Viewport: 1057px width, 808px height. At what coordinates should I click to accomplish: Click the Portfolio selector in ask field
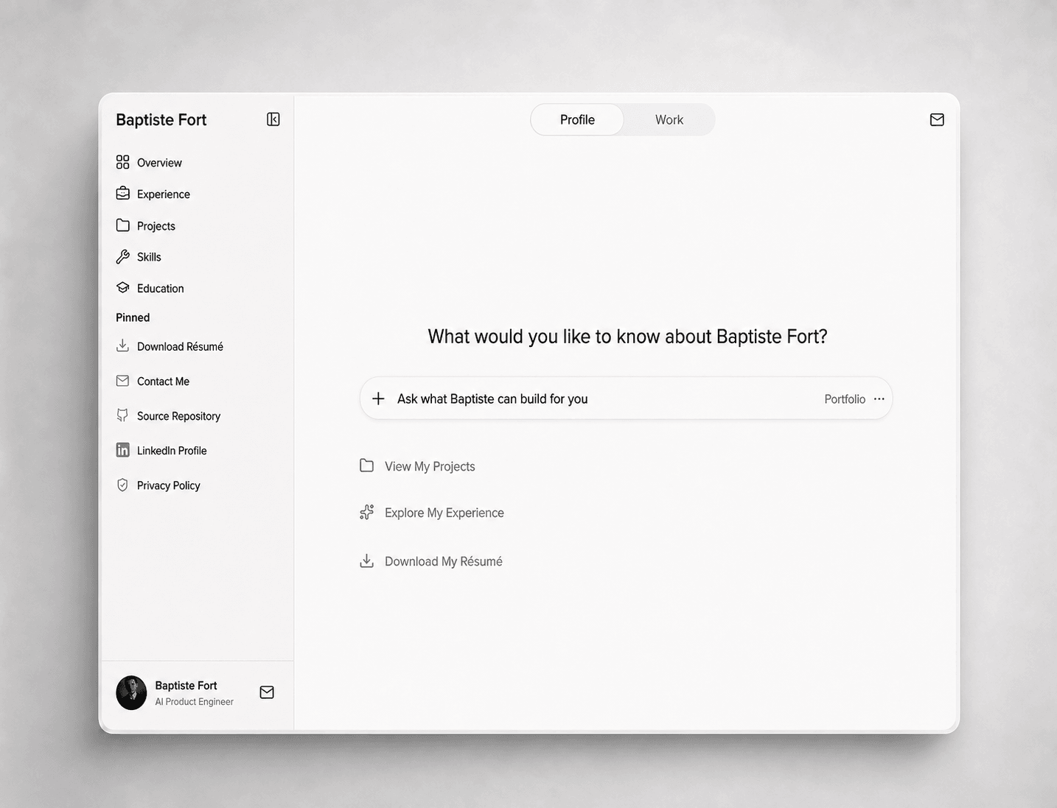pos(845,399)
